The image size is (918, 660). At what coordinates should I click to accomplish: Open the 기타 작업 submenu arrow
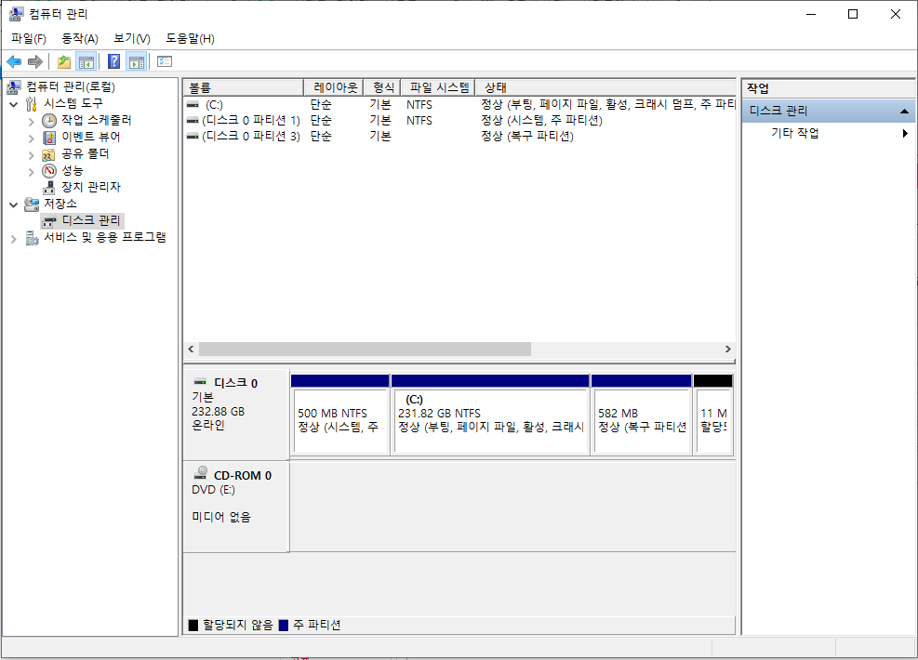905,134
